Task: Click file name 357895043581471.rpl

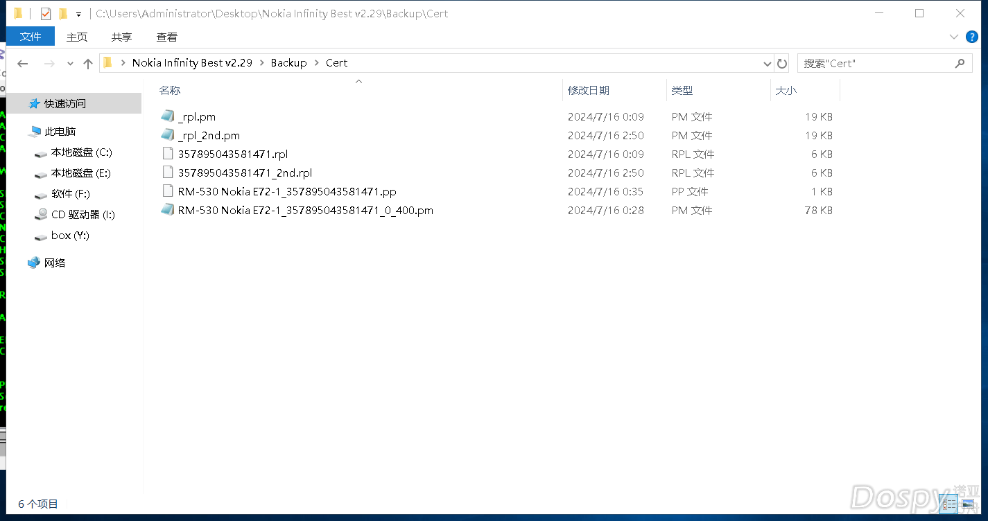Action: click(233, 154)
